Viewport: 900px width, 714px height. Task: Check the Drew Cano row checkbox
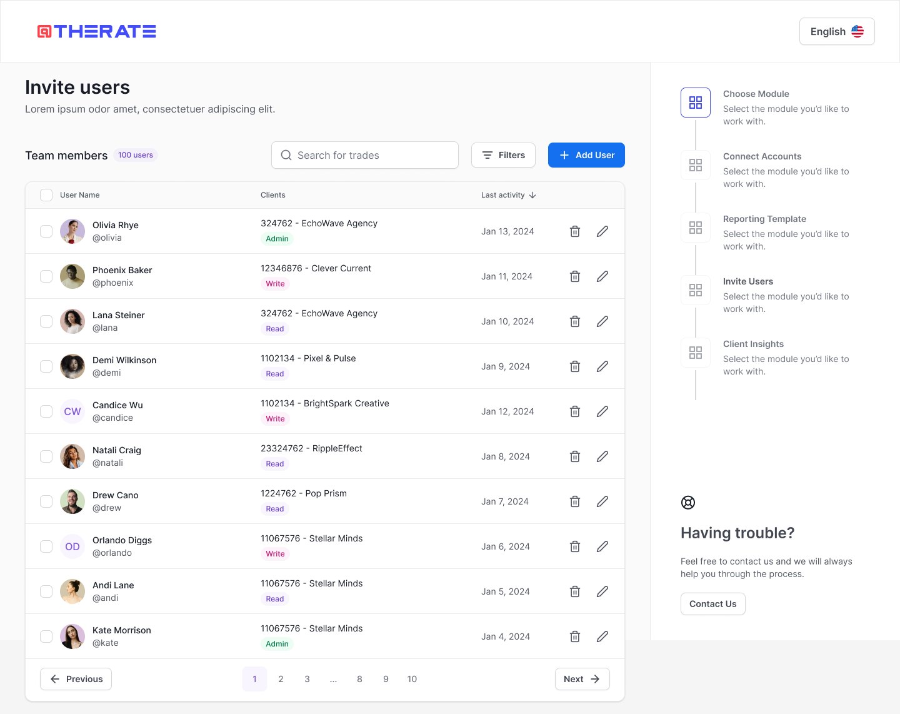46,501
